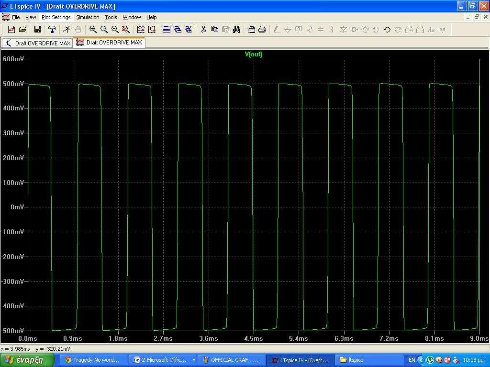Click the Capacitor component icon
The width and height of the screenshot is (490, 367).
(x=321, y=29)
